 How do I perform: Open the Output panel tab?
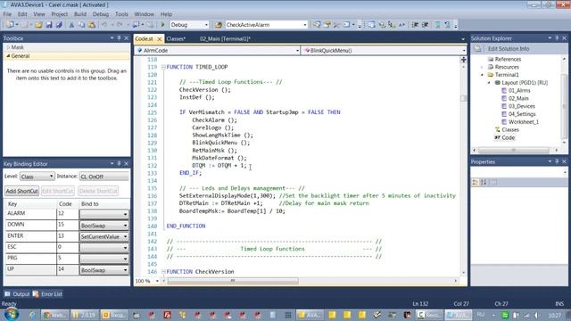[17, 294]
